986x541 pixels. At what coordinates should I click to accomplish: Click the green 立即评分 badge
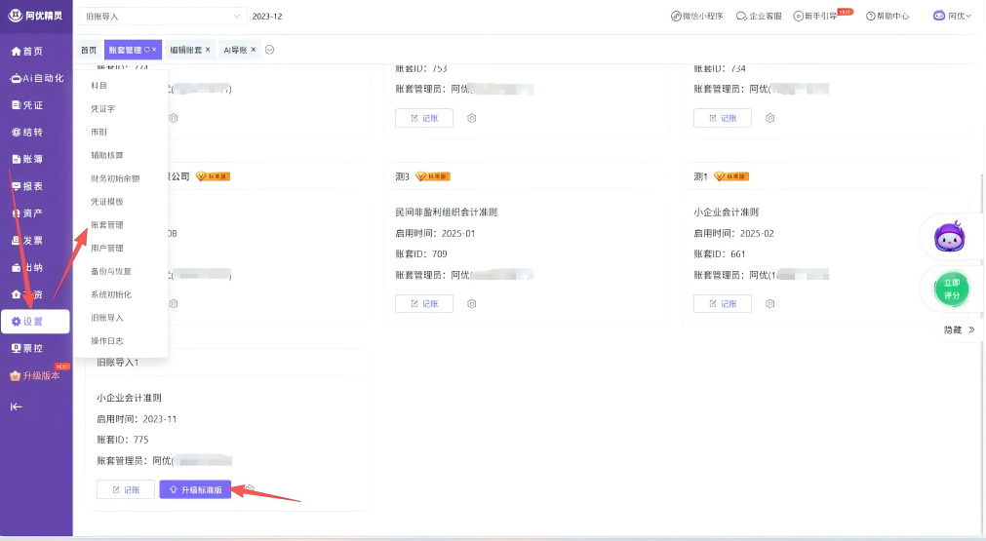[952, 290]
